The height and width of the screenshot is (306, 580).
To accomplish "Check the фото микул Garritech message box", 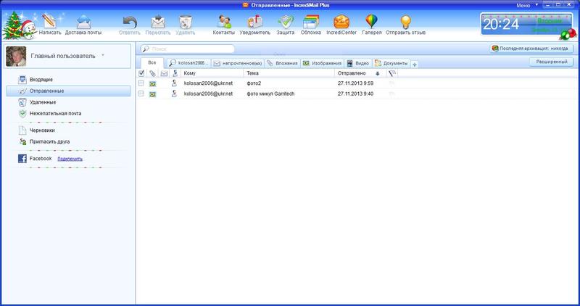I will pyautogui.click(x=141, y=94).
